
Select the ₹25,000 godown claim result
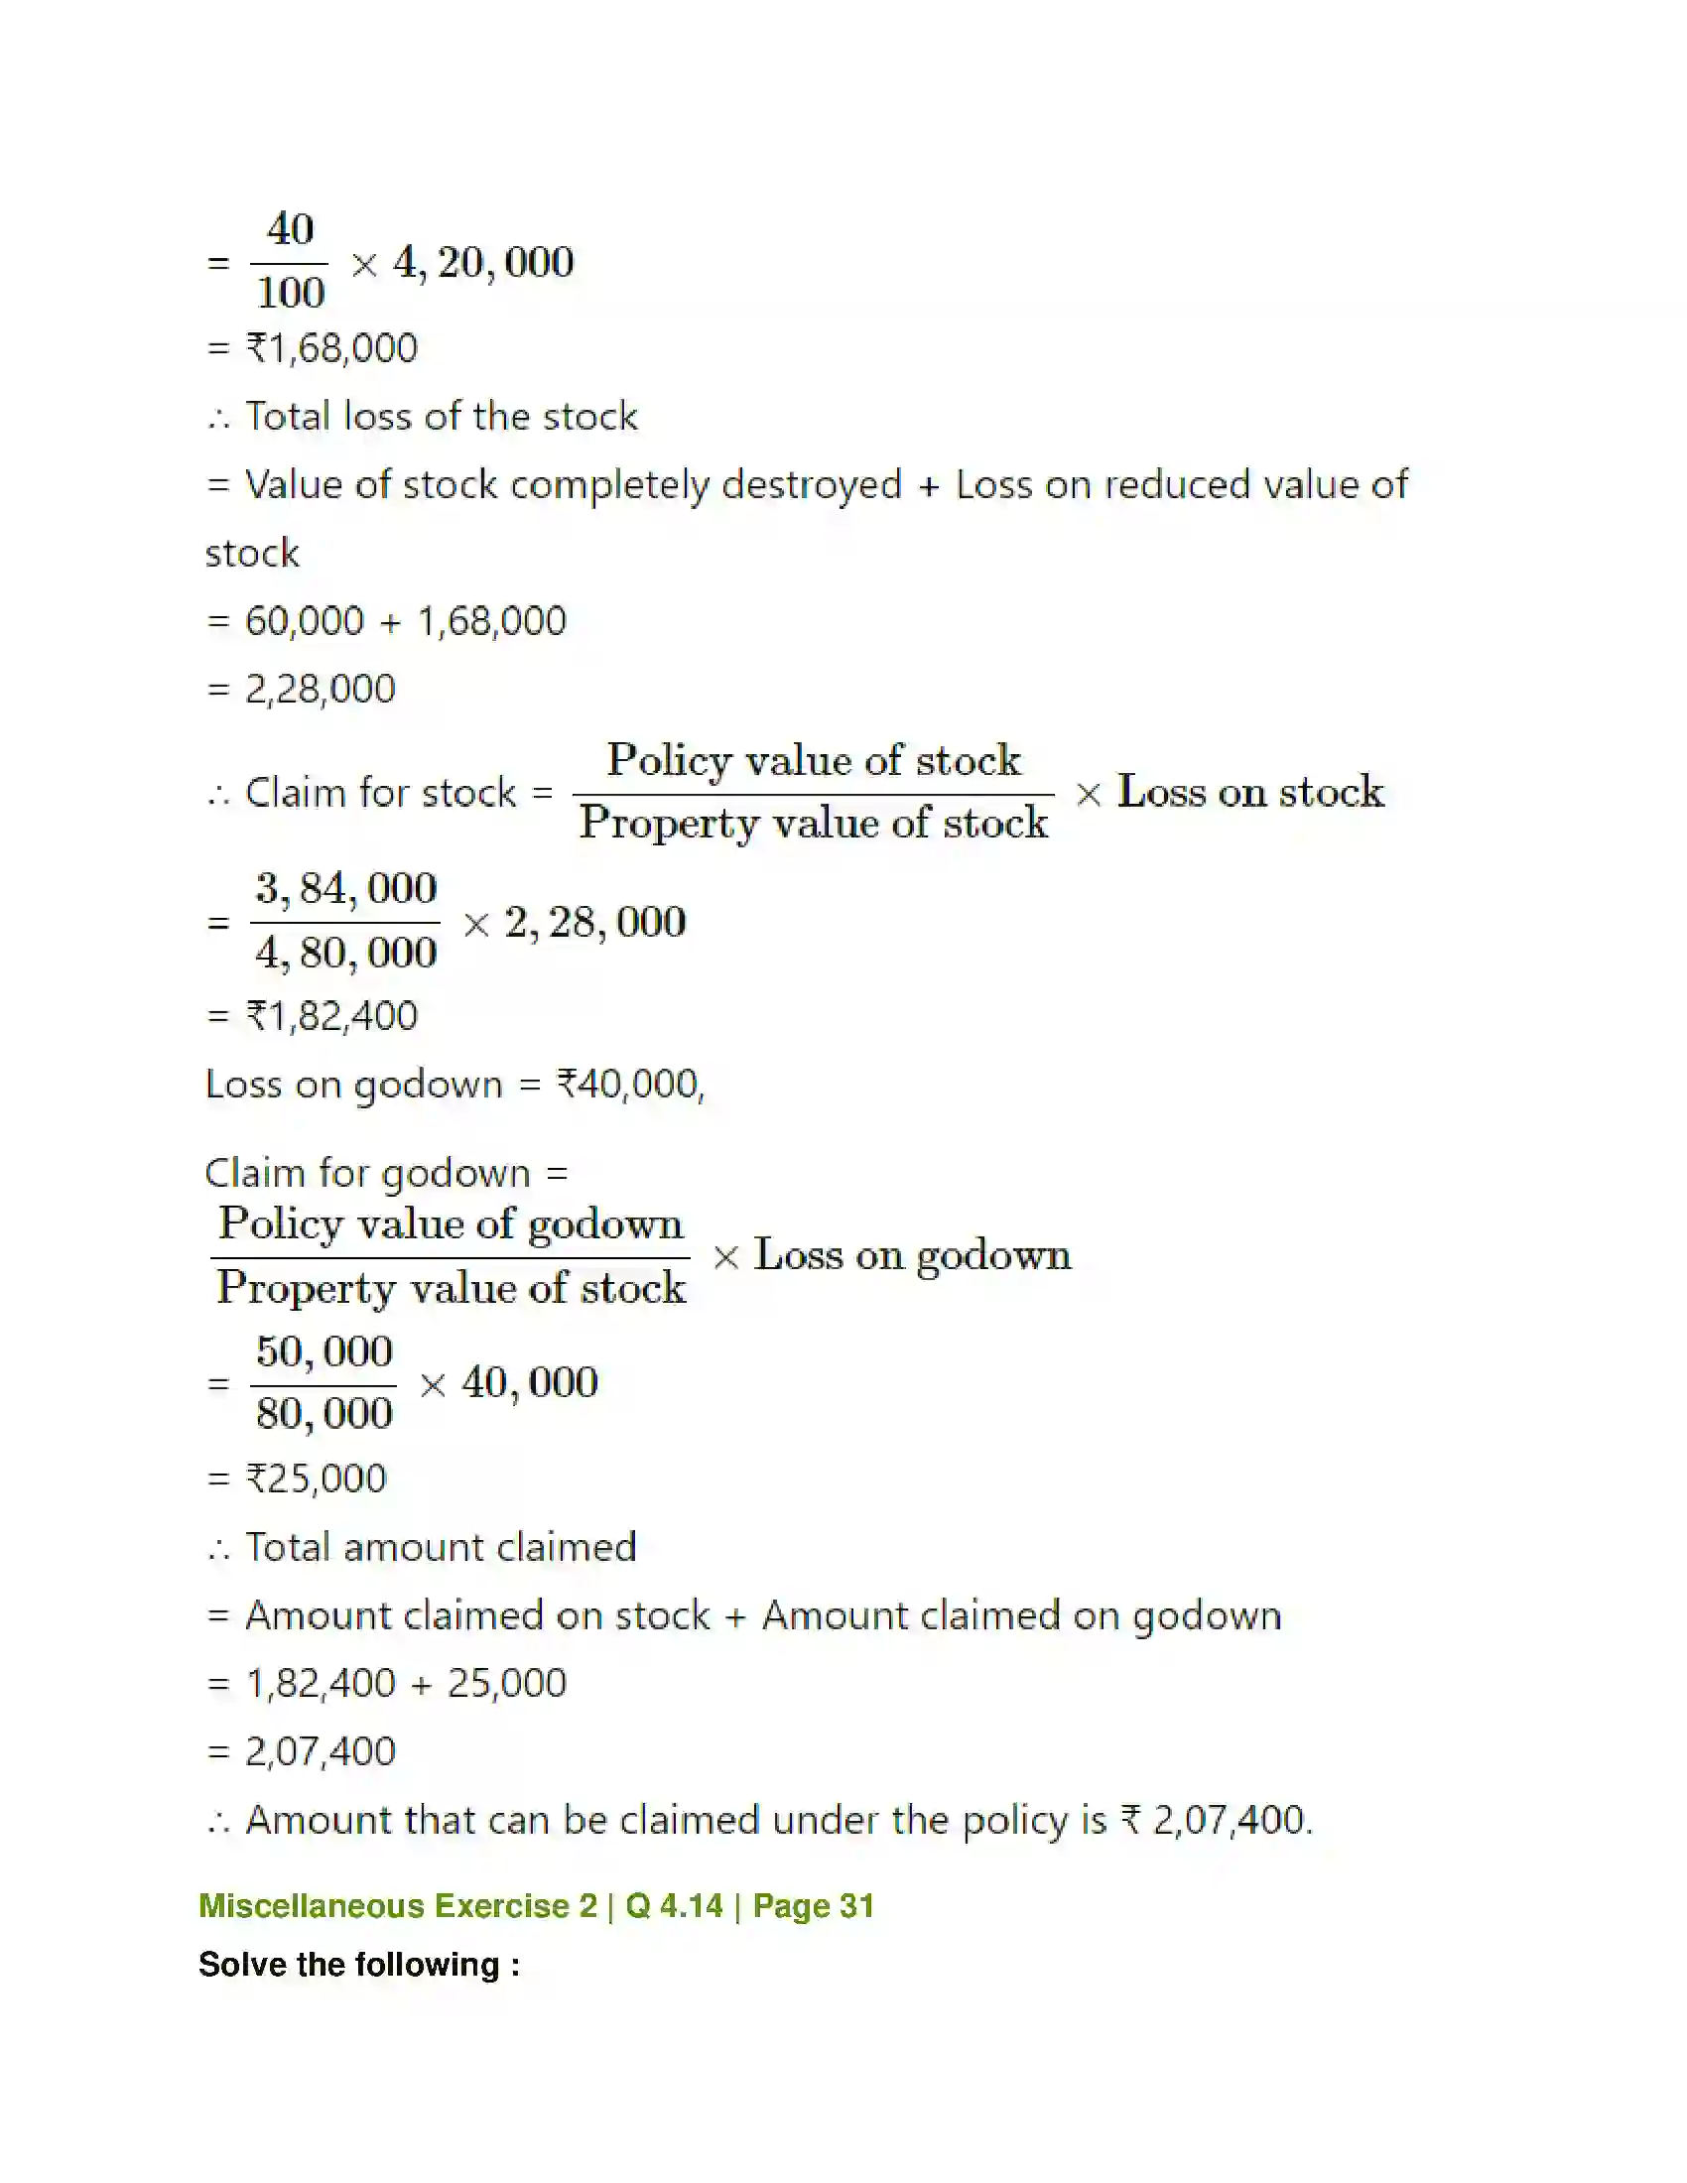pyautogui.click(x=297, y=1478)
